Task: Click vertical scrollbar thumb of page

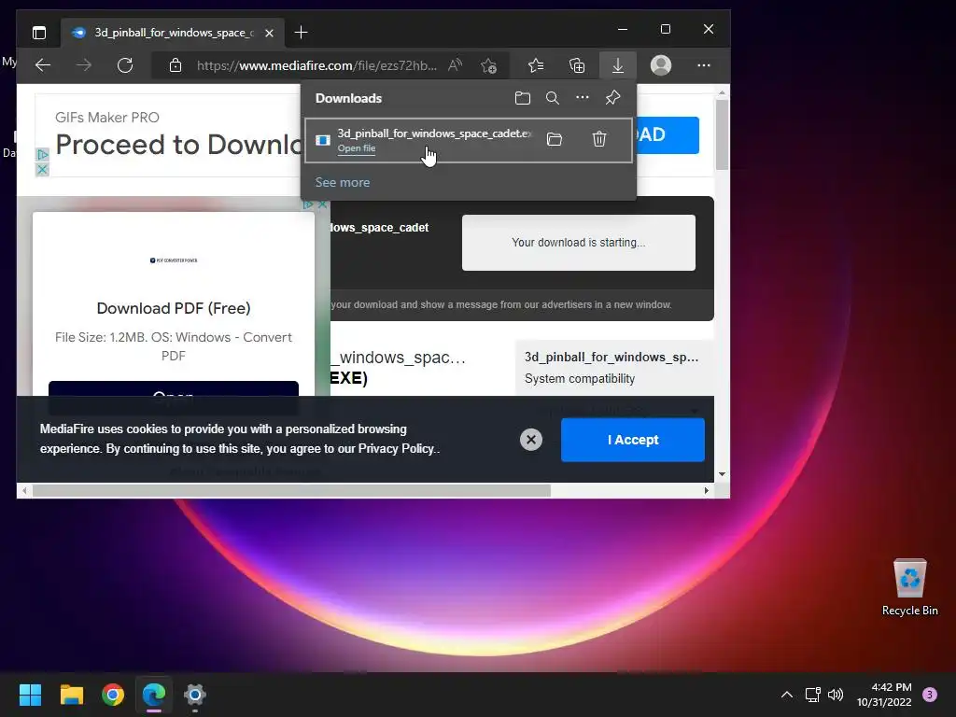Action: point(722,134)
